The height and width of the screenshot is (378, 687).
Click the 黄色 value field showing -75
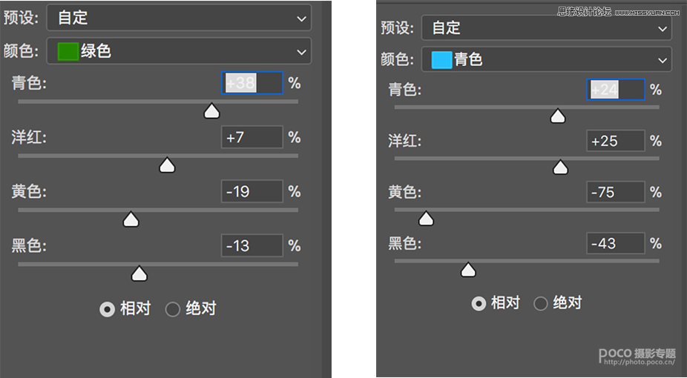pyautogui.click(x=614, y=192)
